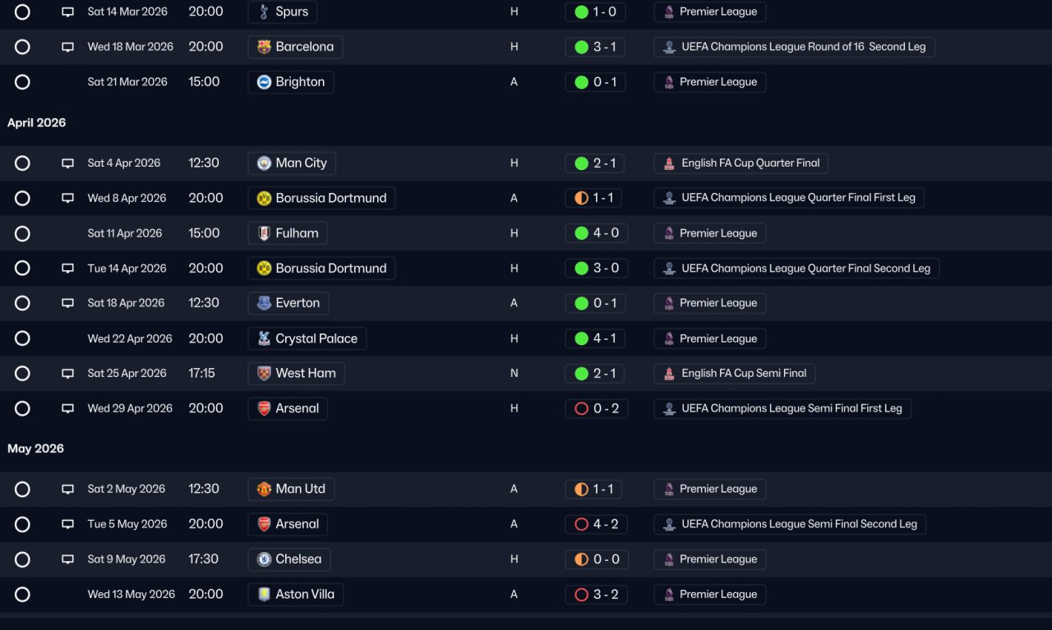Open the 4 - 2 result away at Arsenal
This screenshot has width=1052, height=630.
(596, 524)
